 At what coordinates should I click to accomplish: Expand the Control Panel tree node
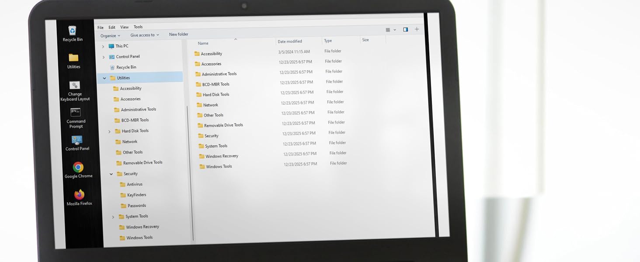point(104,57)
